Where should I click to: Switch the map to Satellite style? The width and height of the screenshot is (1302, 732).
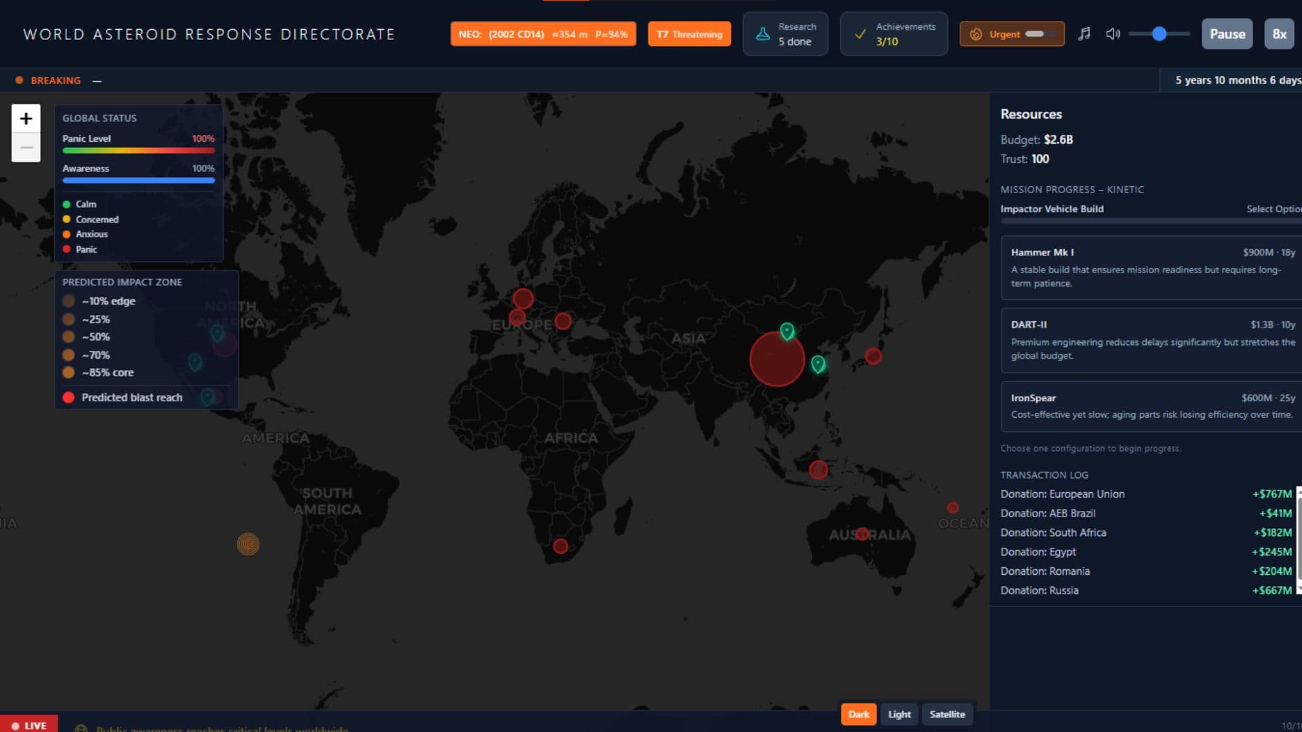[x=947, y=714]
